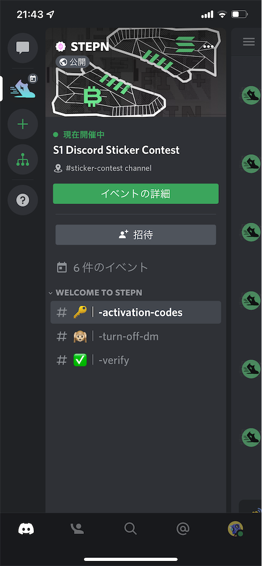Tap the S1 Discord Sticker Contest title
The image size is (262, 566).
116,150
